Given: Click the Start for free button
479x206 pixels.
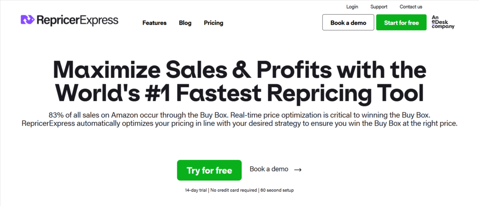Looking at the screenshot, I should 401,23.
